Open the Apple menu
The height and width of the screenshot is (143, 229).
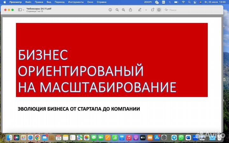pos(5,2)
